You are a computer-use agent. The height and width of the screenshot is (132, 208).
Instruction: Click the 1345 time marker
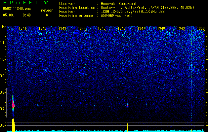click(102, 28)
